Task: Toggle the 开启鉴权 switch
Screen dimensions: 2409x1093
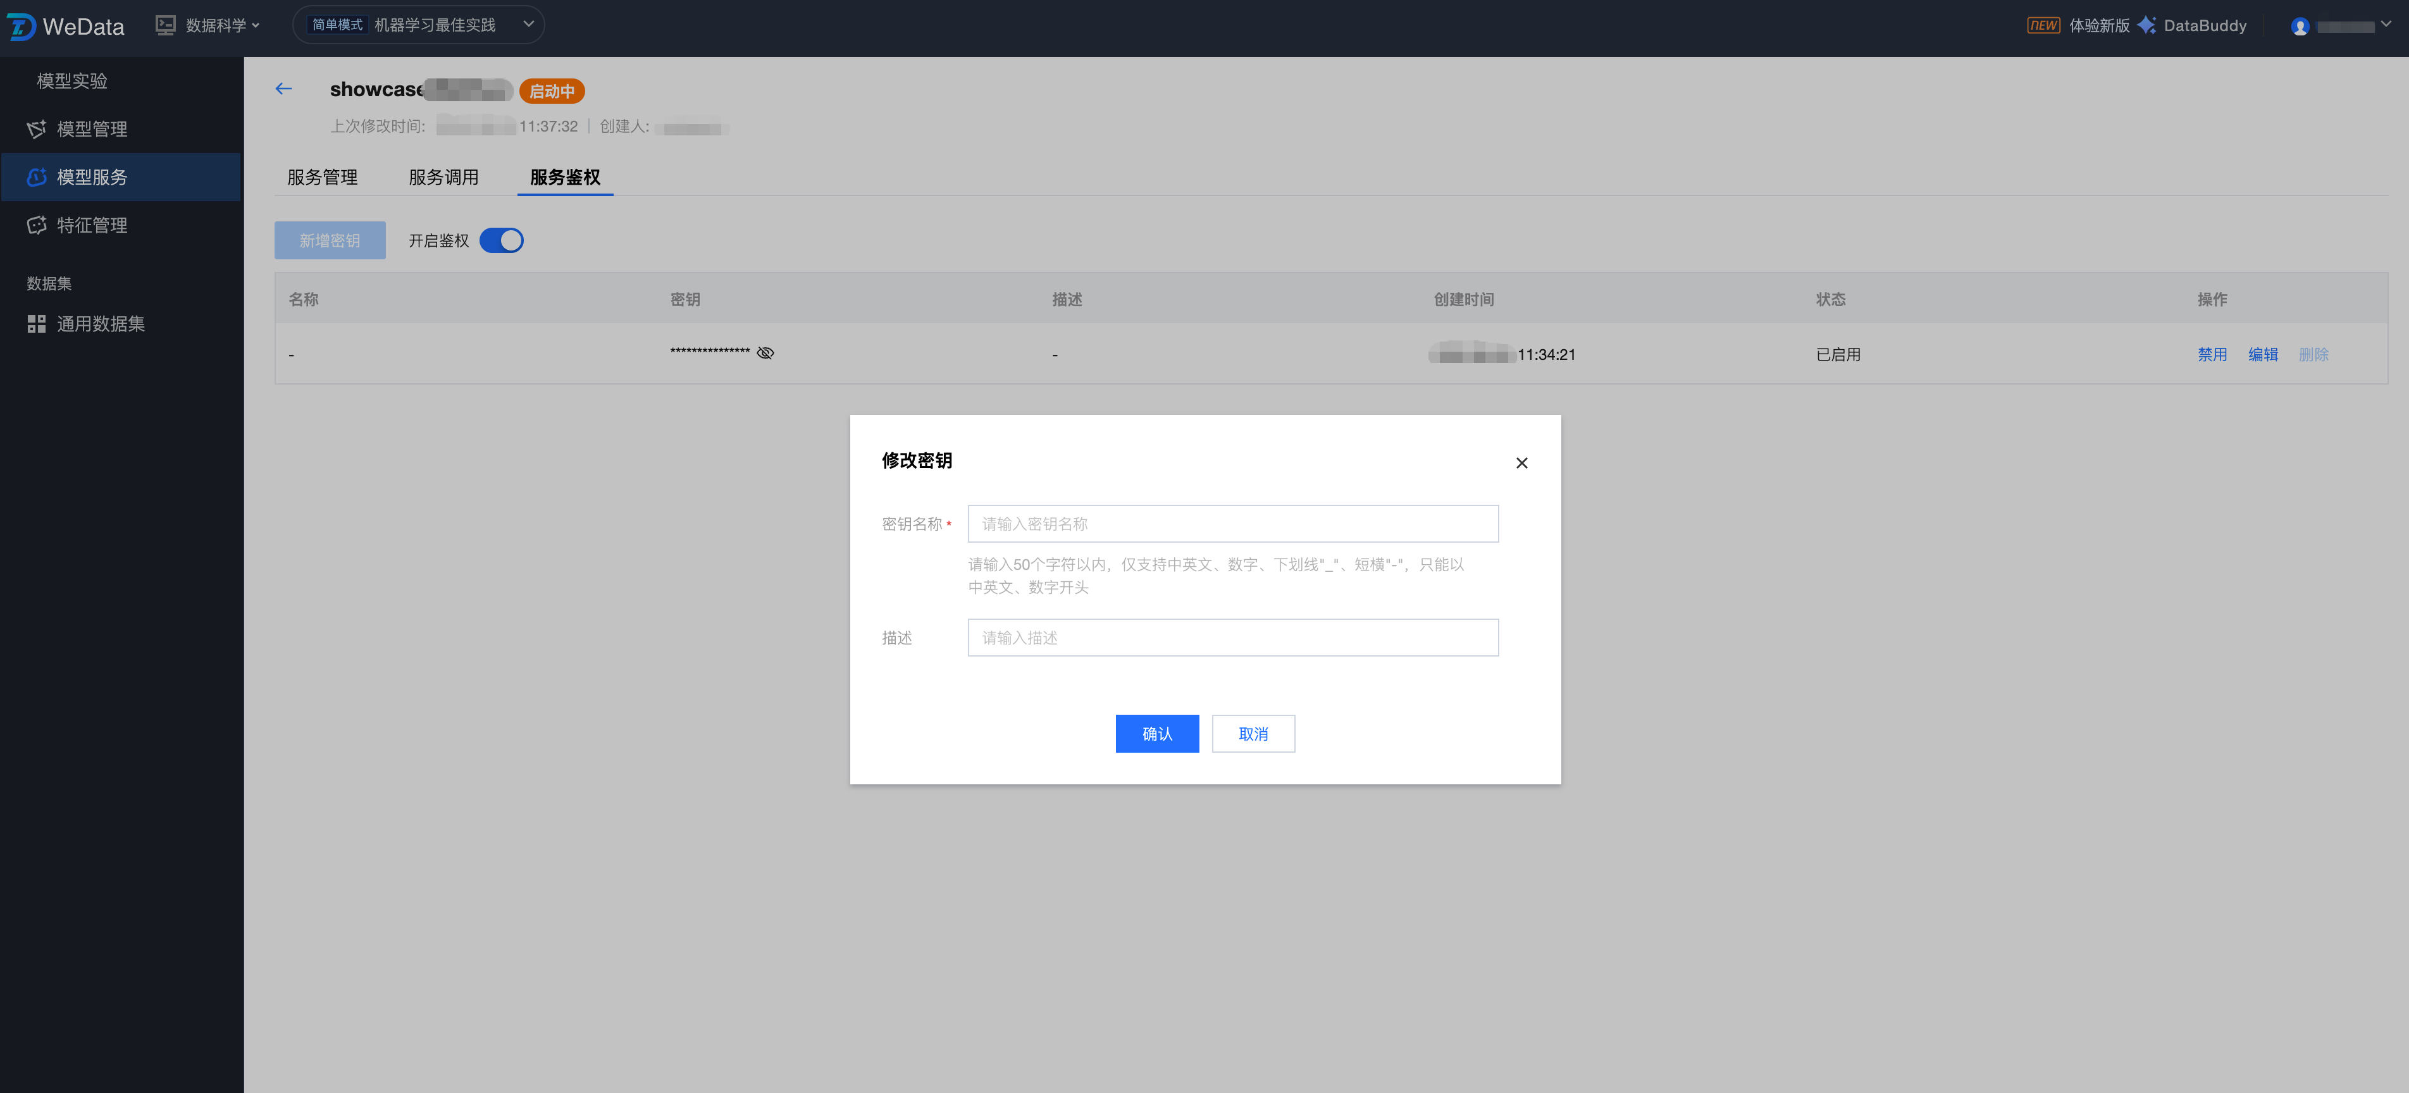Action: pos(501,240)
